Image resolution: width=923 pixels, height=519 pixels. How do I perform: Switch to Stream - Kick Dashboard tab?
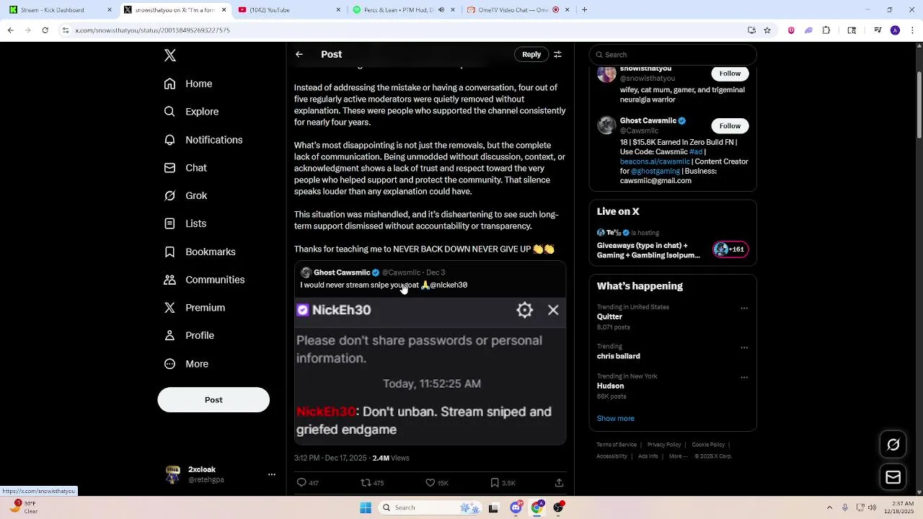click(61, 10)
